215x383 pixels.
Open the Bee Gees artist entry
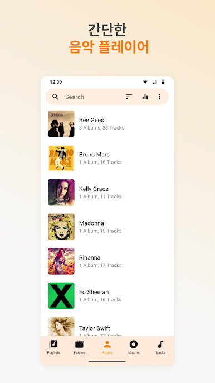click(107, 123)
